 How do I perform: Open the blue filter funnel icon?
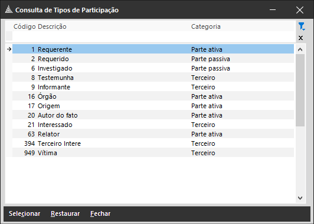pyautogui.click(x=302, y=26)
